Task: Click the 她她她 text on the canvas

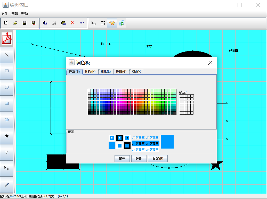Action: point(234,50)
